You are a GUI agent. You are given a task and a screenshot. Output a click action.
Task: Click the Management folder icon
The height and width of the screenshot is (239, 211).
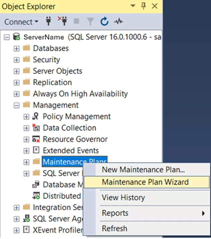(x=26, y=105)
